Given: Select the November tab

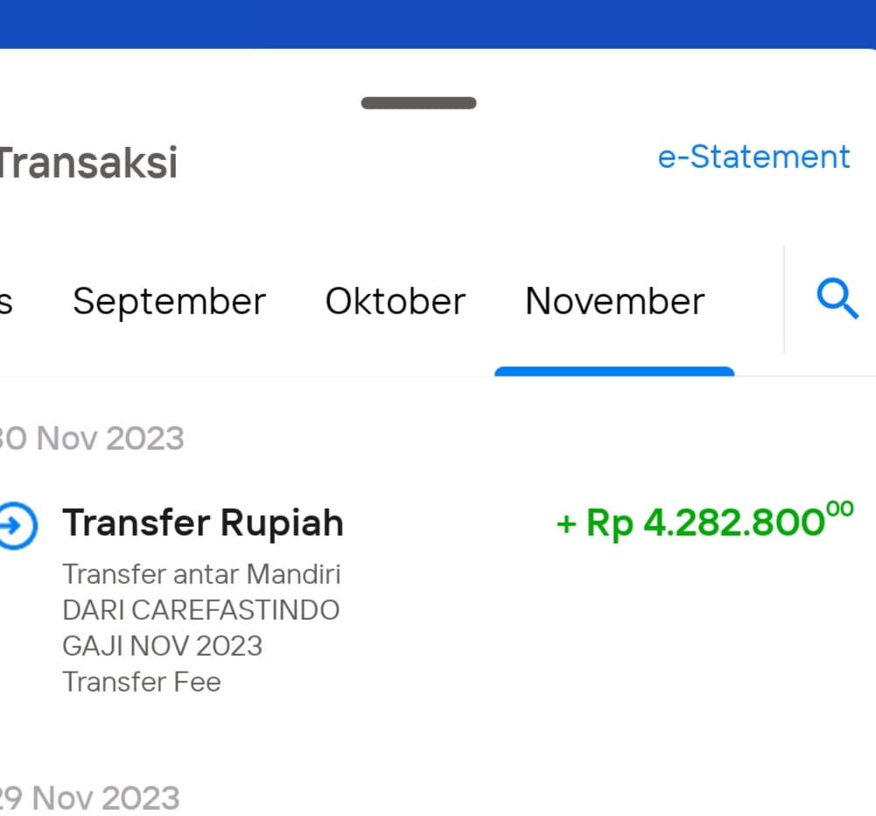Looking at the screenshot, I should [x=615, y=301].
